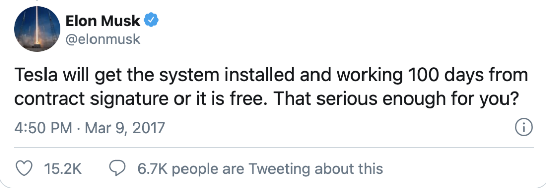This screenshot has height=188, width=546.
Task: Click the 4:50 PM timestamp
Action: tap(43, 128)
